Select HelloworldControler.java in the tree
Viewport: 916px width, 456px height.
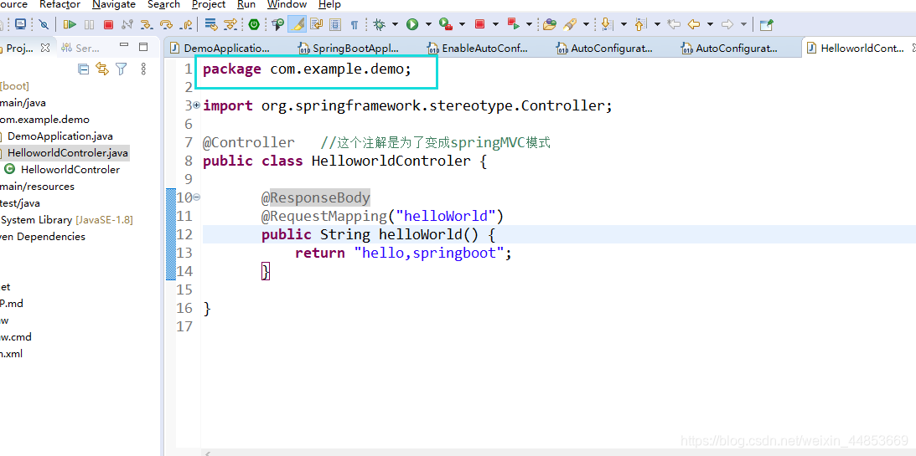click(68, 153)
